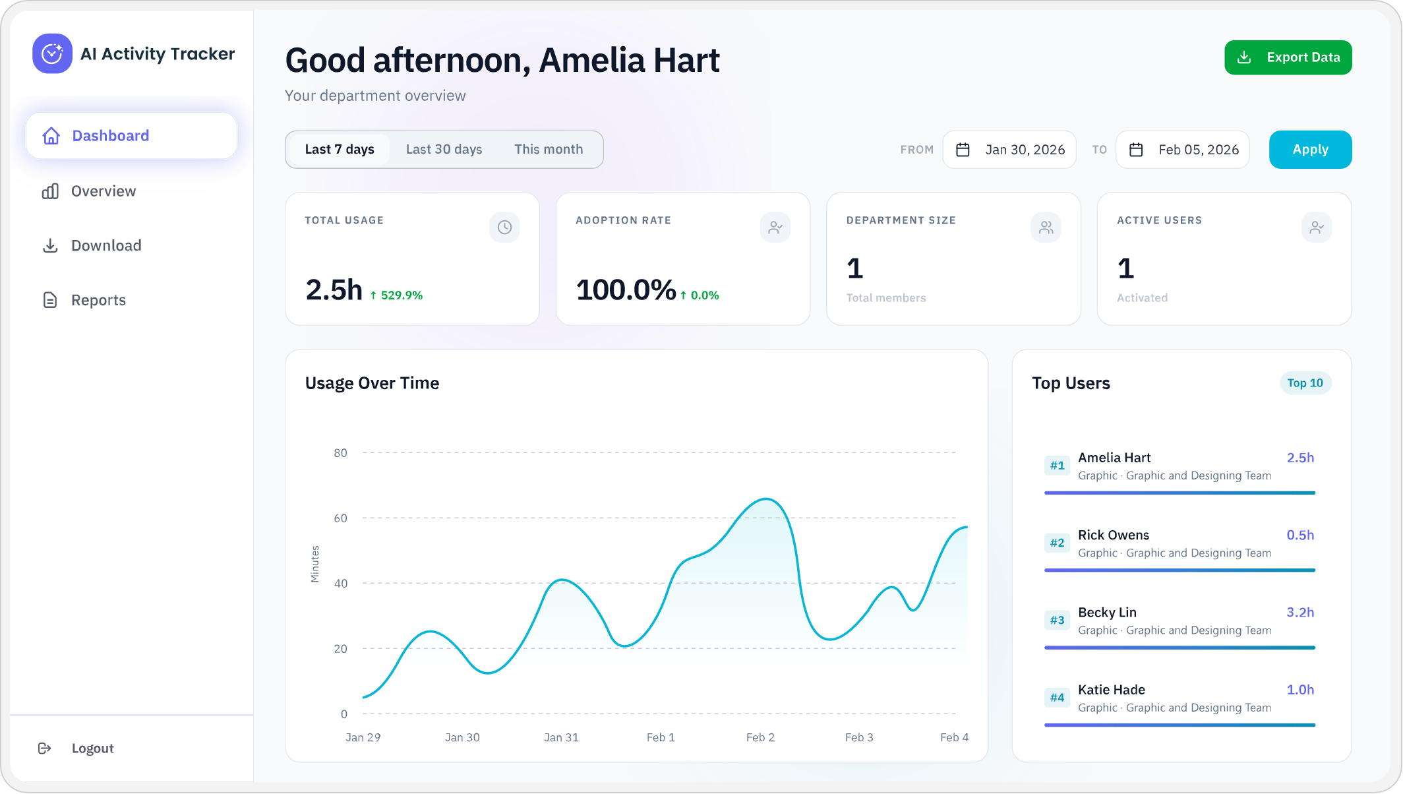Click the AI Activity Tracker logo icon
The image size is (1403, 794).
(51, 53)
